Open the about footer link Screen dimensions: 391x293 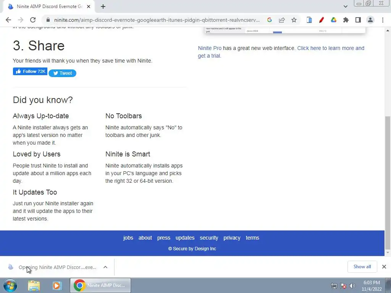(x=145, y=238)
